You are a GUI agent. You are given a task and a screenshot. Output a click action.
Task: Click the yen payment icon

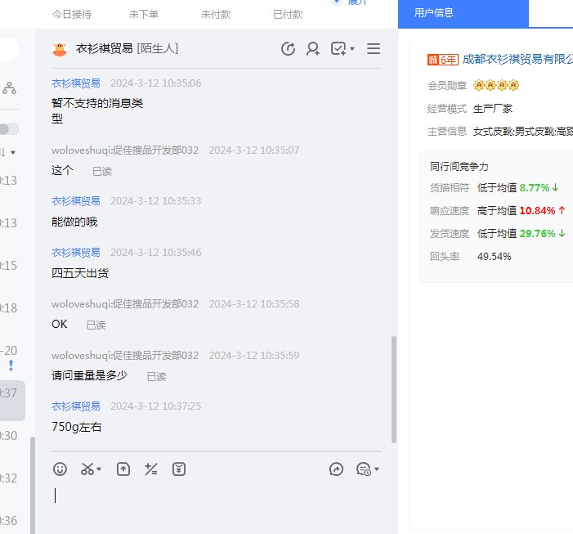179,469
